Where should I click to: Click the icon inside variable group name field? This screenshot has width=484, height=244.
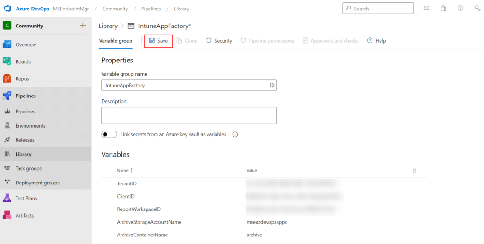(x=272, y=85)
